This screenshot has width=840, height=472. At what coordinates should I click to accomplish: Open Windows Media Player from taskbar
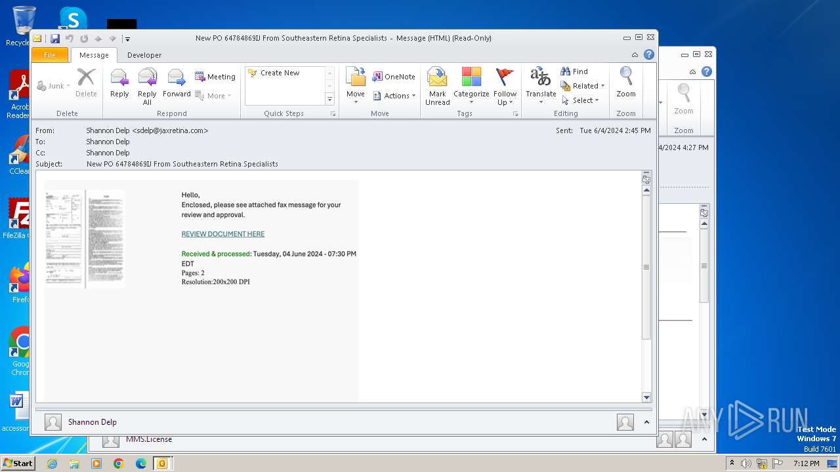(x=96, y=463)
